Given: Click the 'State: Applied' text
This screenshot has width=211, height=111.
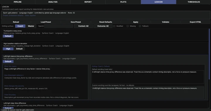Looking at the screenshot, I should tap(30, 15).
